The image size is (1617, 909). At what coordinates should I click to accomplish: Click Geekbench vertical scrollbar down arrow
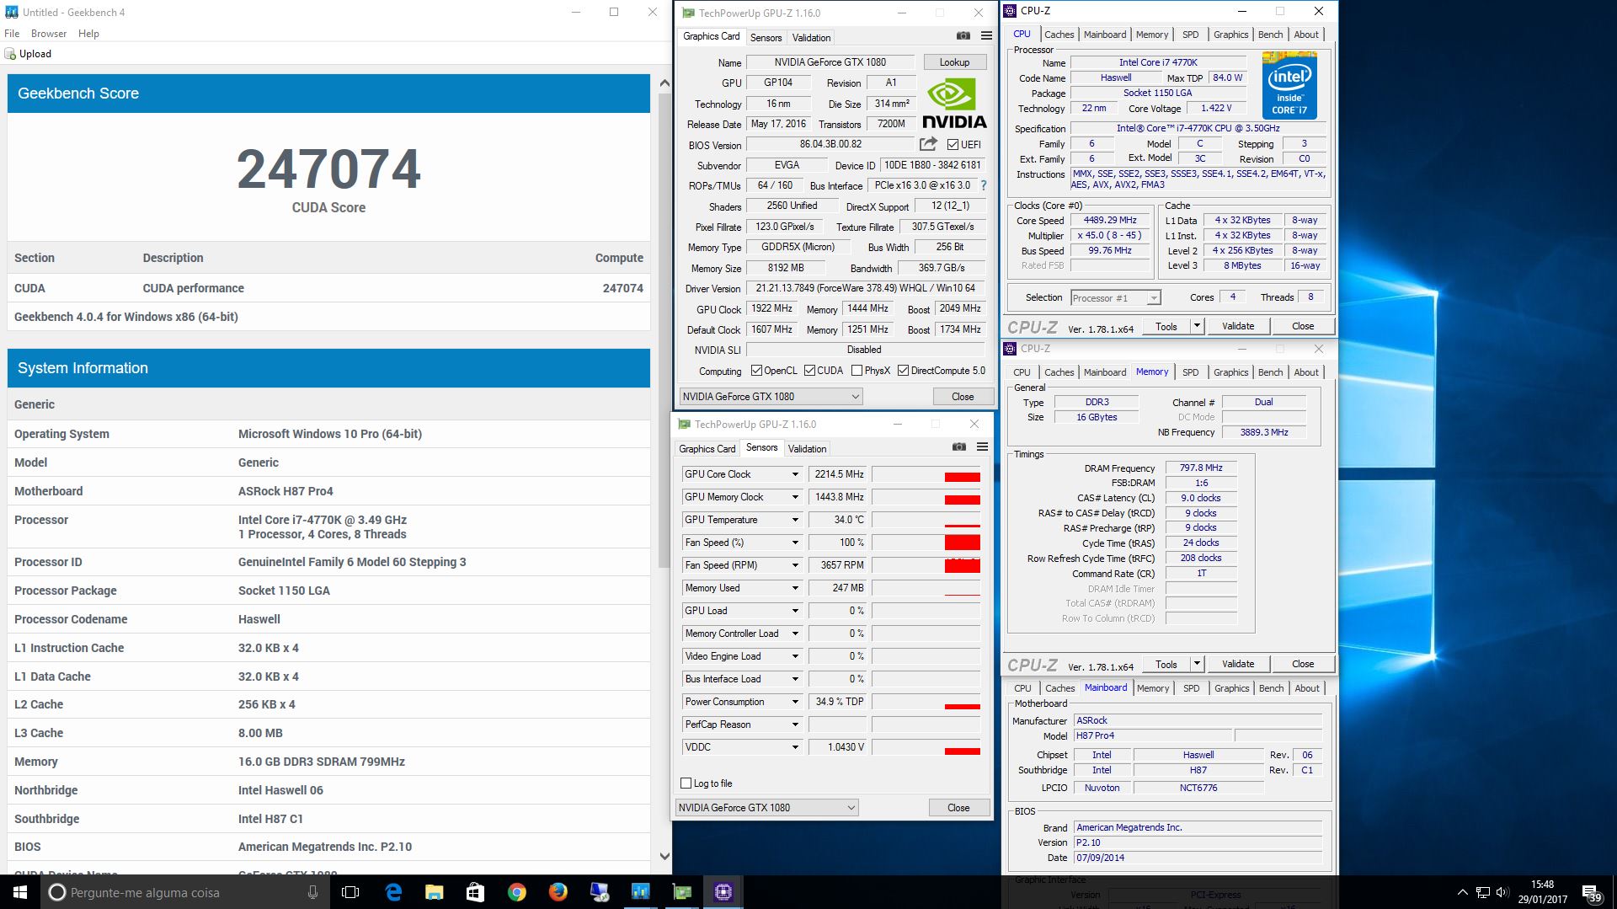click(x=664, y=857)
